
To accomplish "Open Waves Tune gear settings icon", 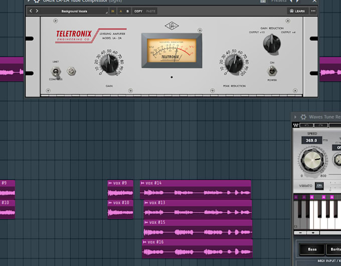I will click(303, 117).
